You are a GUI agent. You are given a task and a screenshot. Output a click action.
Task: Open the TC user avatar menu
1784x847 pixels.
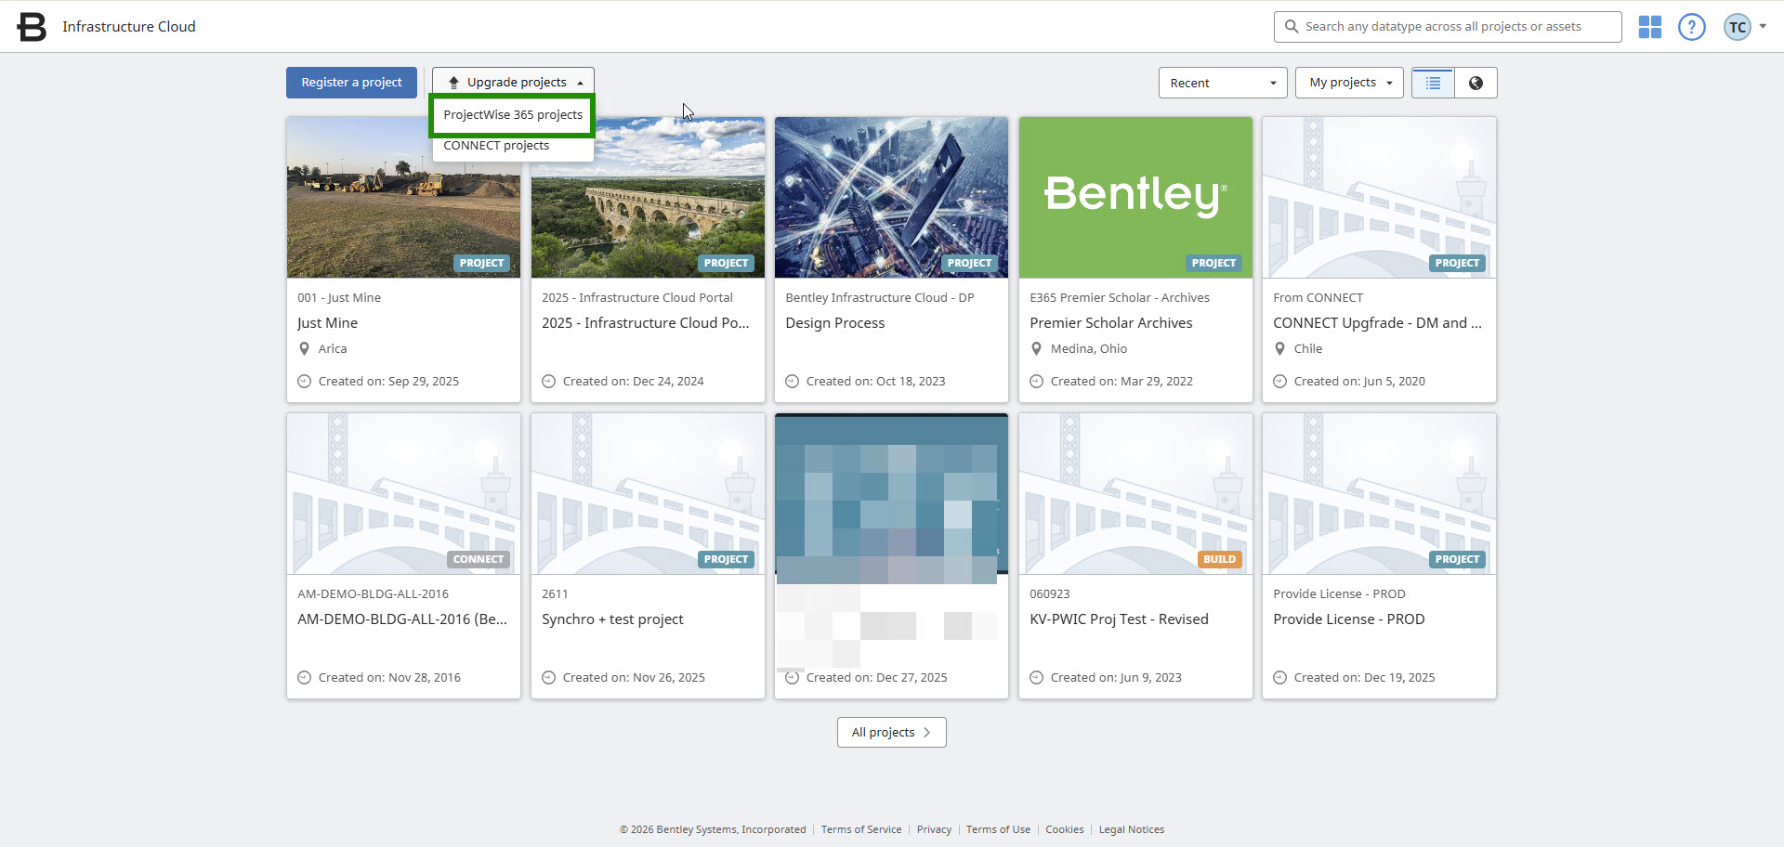pos(1737,27)
